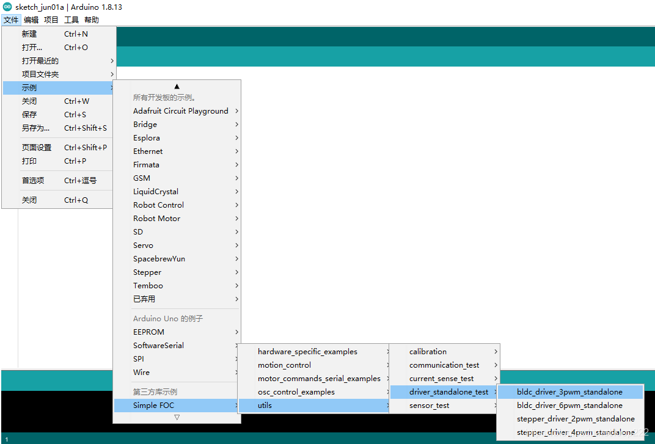
Task: Expand Ethernet examples
Action: [177, 151]
